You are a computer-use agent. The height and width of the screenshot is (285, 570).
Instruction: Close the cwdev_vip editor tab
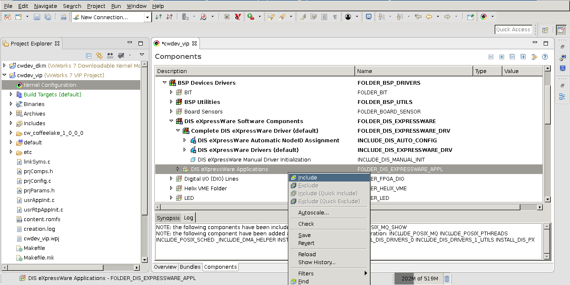[194, 43]
